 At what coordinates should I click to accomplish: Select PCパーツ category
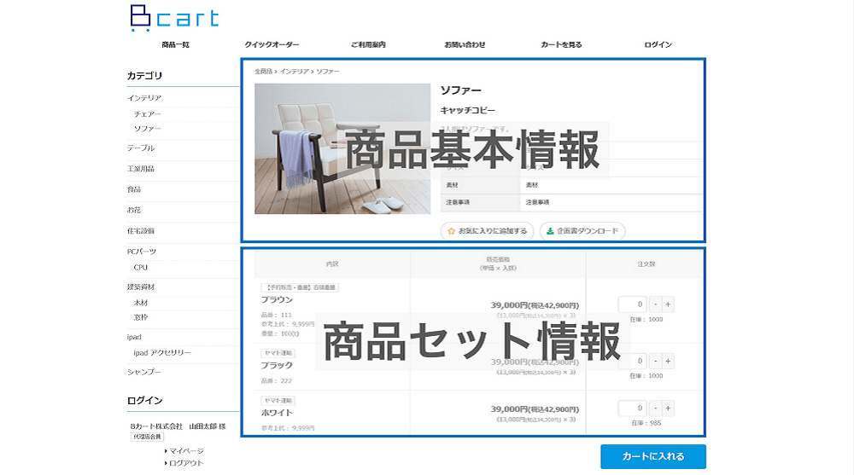(142, 252)
